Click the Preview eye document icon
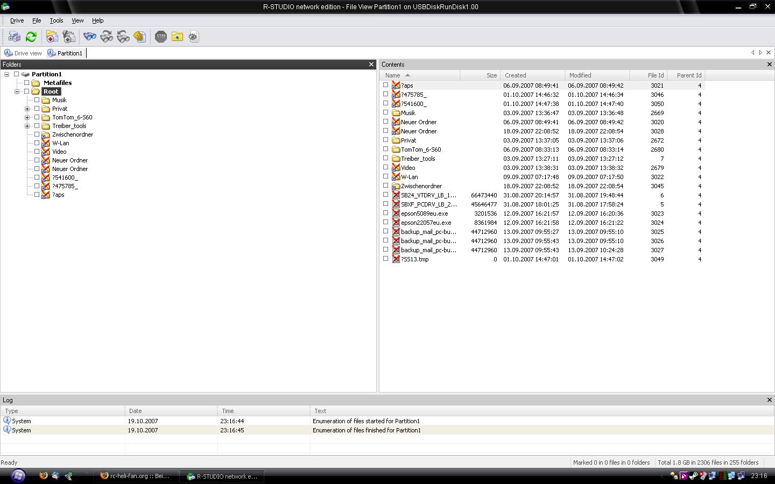Image resolution: width=775 pixels, height=484 pixels. pos(194,37)
